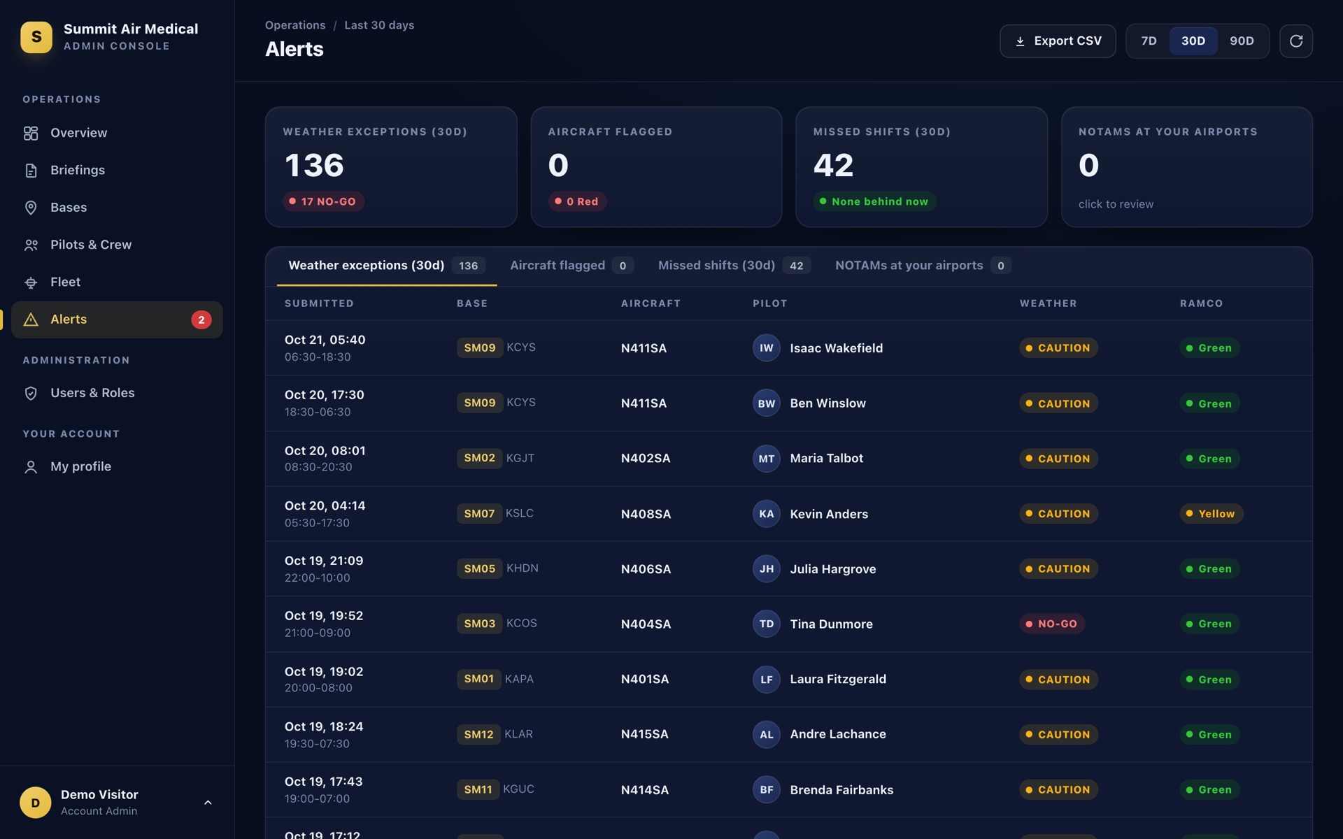This screenshot has height=839, width=1343.
Task: Open Users & Roles in sidebar
Action: [117, 393]
